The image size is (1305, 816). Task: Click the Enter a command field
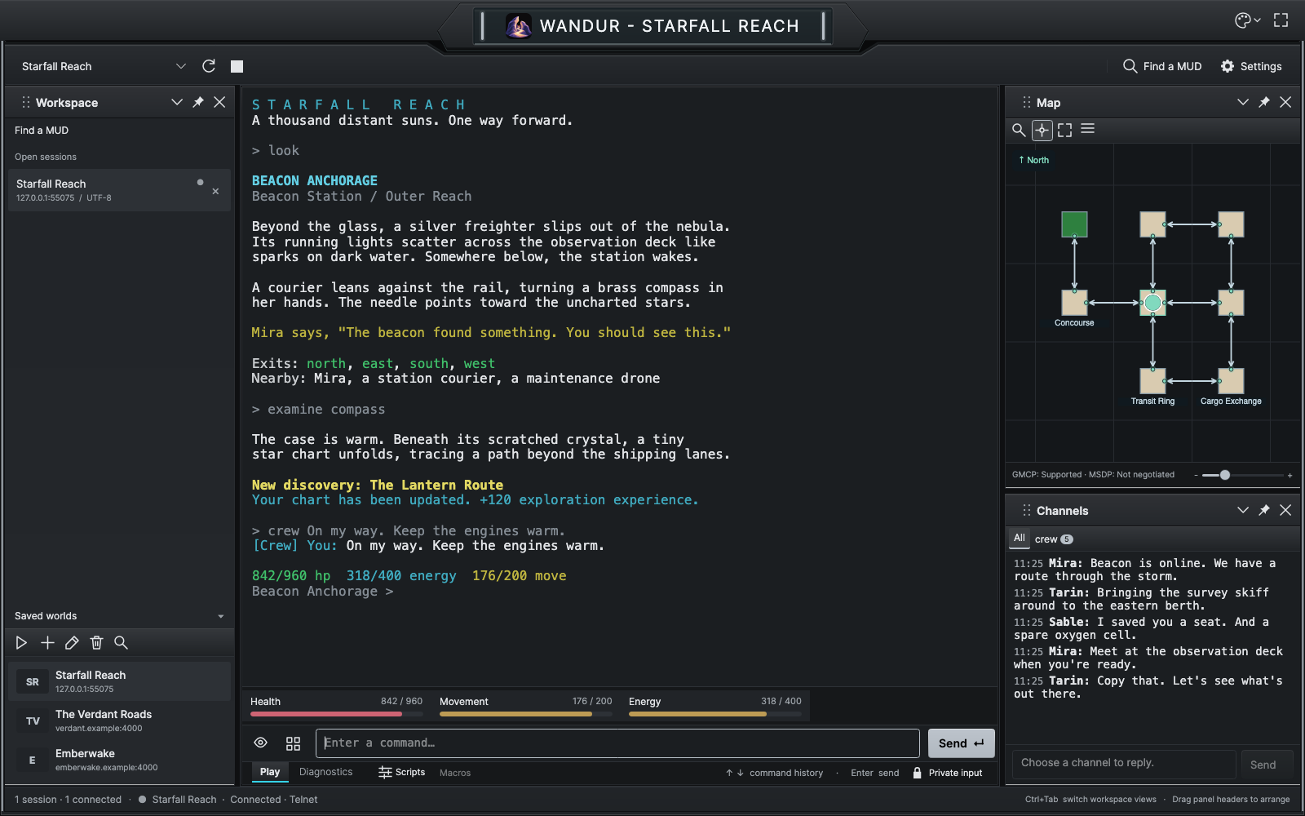coord(617,743)
